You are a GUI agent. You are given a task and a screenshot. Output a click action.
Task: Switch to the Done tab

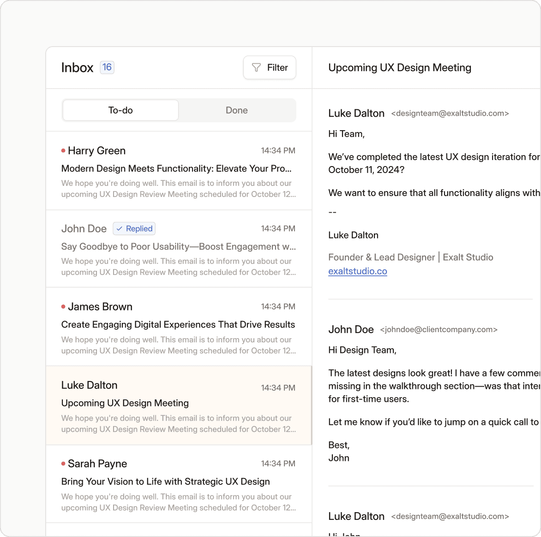tap(237, 110)
